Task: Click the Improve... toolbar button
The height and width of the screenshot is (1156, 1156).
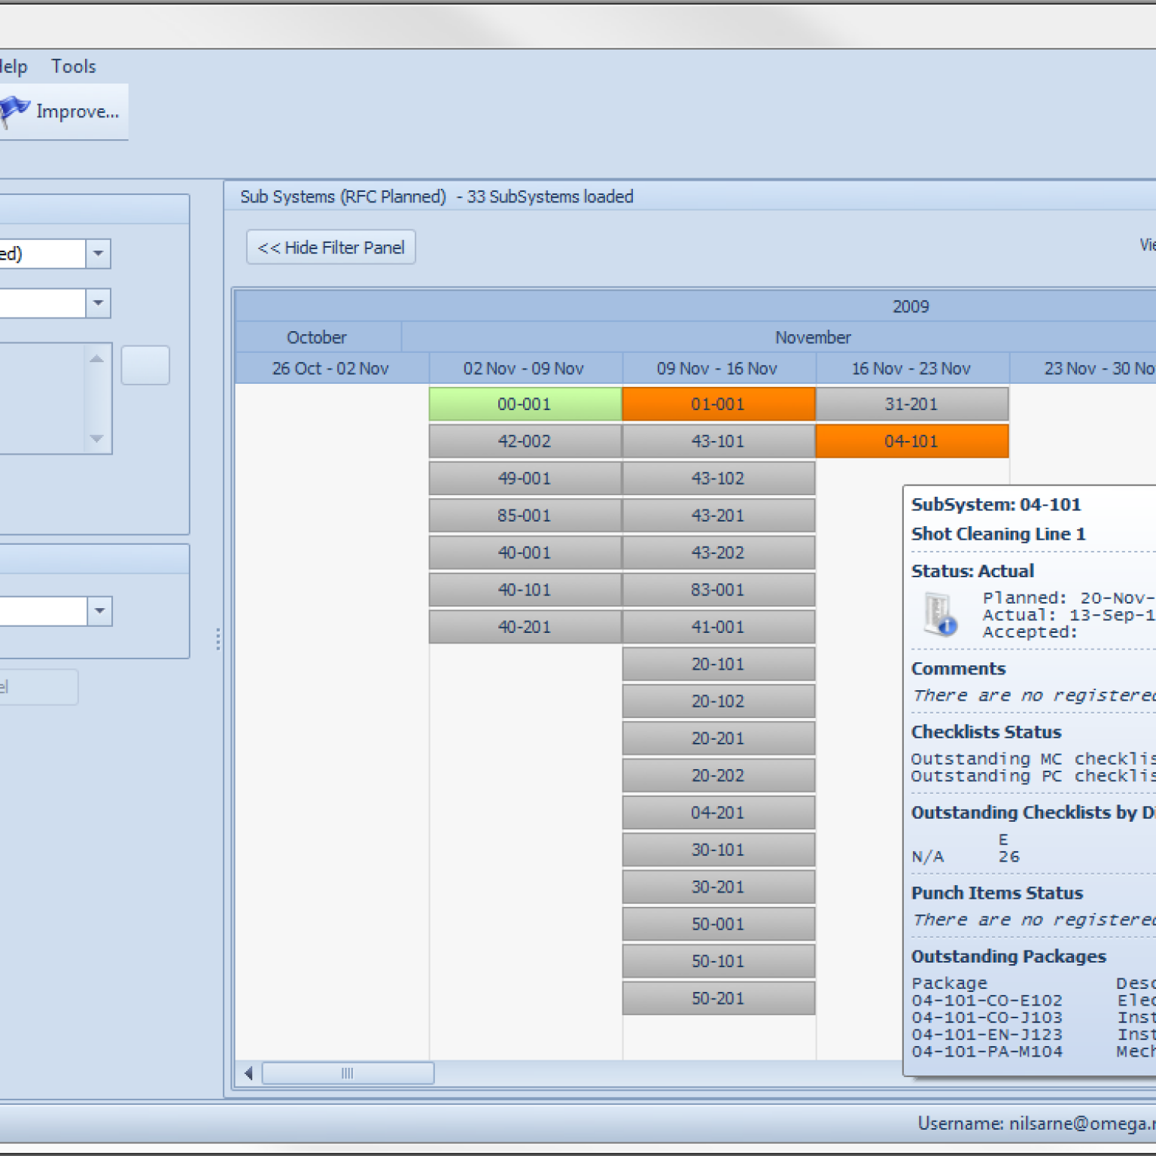Action: click(x=63, y=111)
